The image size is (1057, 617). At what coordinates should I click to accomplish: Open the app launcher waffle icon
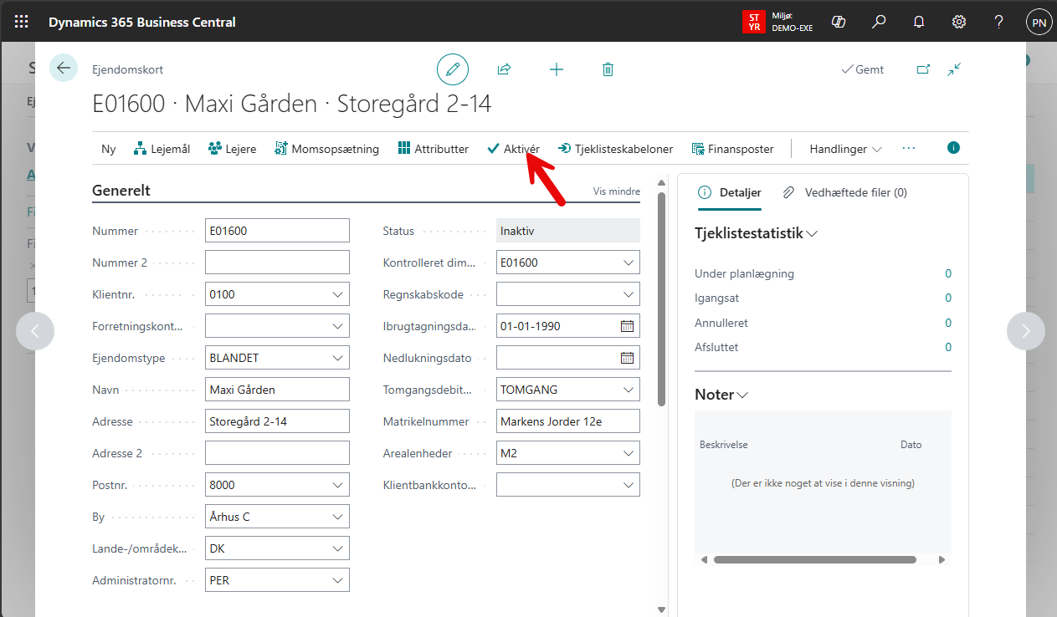coord(22,22)
